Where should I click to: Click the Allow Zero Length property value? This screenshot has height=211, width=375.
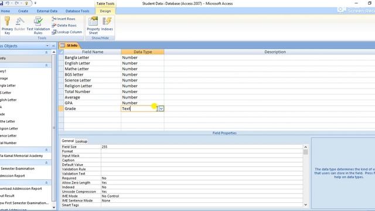point(202,182)
